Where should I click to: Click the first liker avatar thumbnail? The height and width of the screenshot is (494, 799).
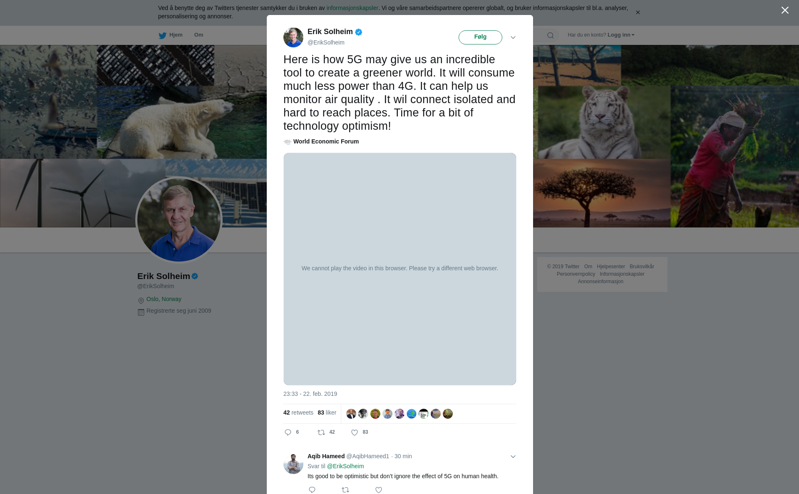pos(351,414)
